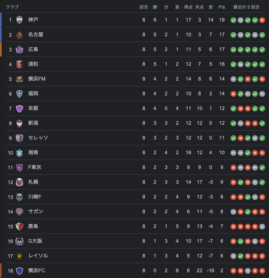
Task: Click the レイソル yellow crest icon
Action: (19, 256)
